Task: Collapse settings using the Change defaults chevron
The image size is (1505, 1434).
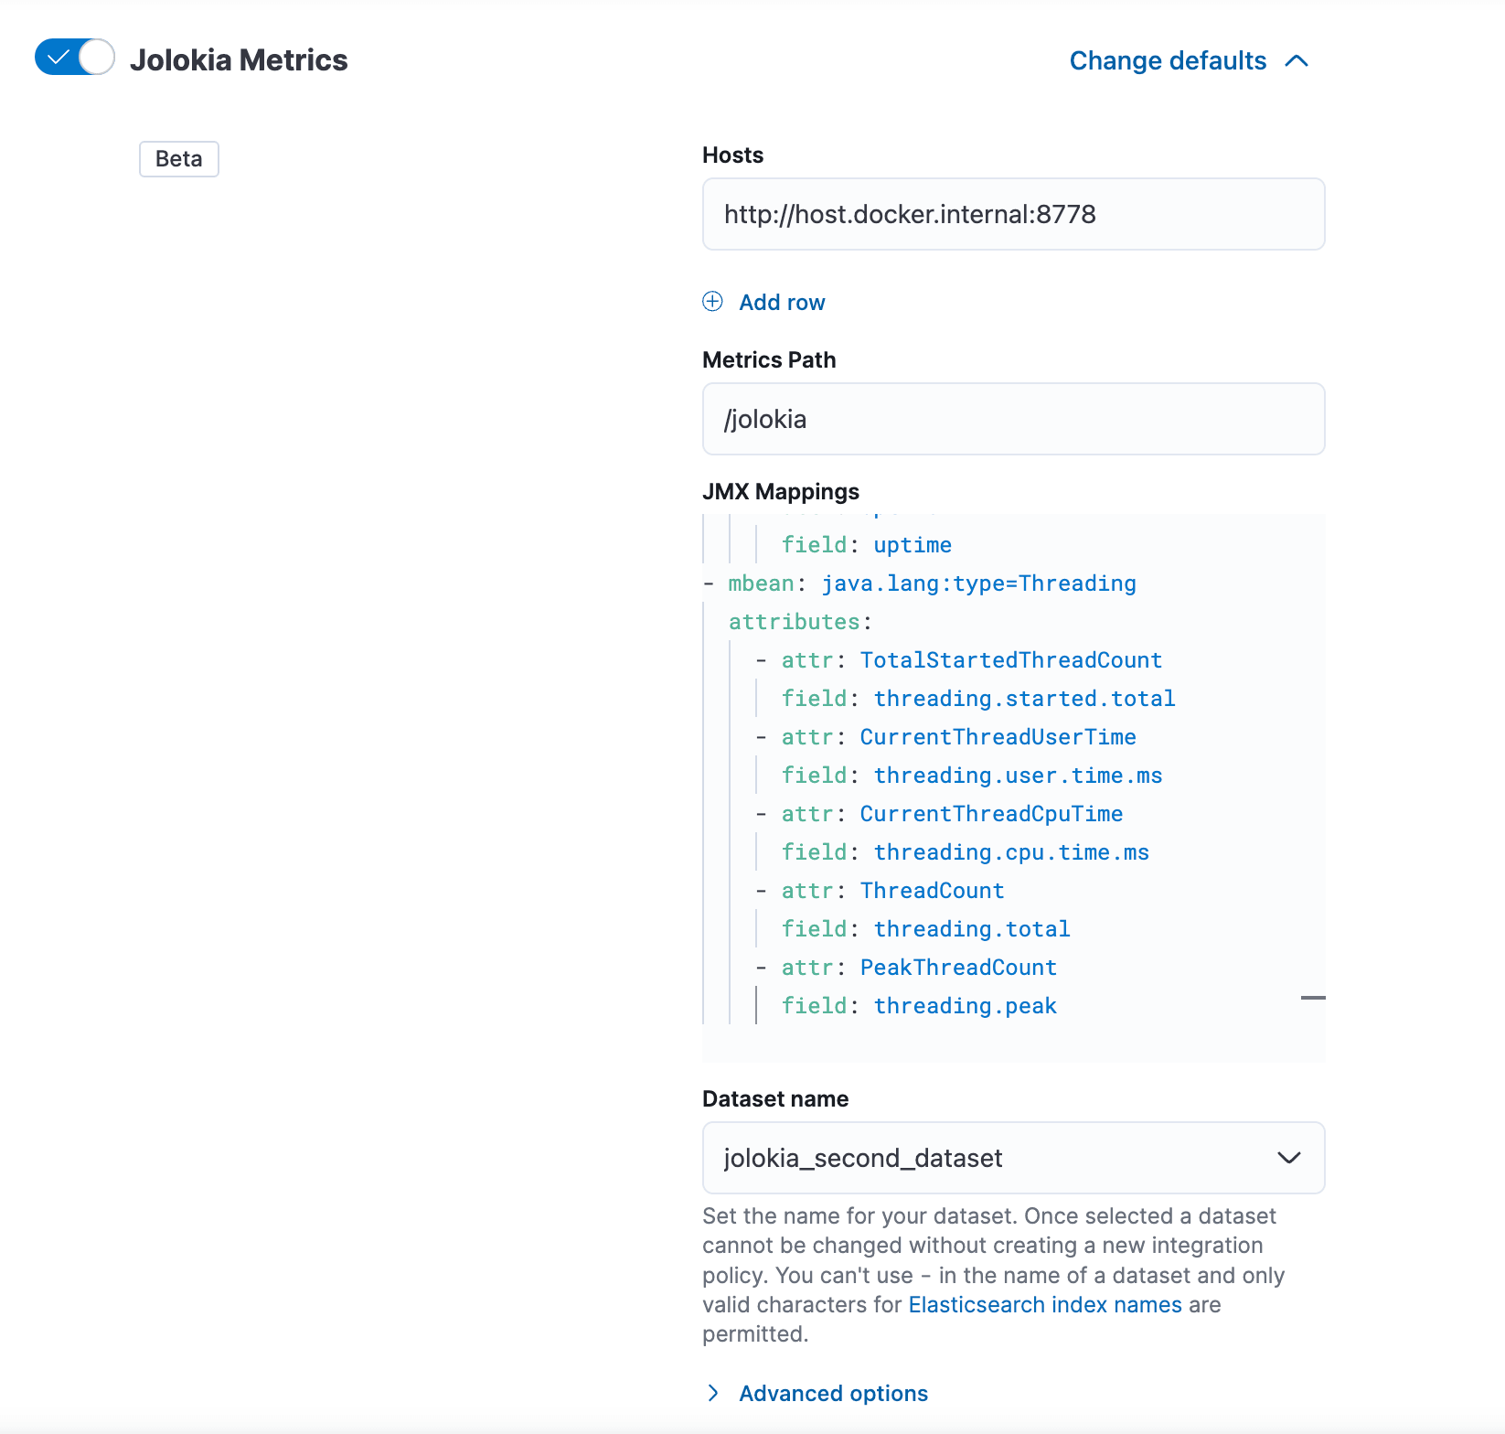Action: pos(1297,61)
